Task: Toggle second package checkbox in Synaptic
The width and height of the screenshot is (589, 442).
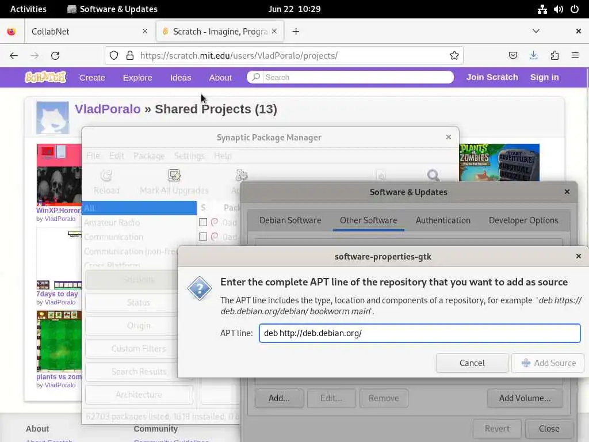Action: (x=203, y=237)
